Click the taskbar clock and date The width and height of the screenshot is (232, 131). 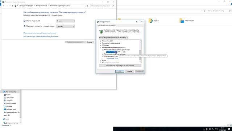[222, 129]
